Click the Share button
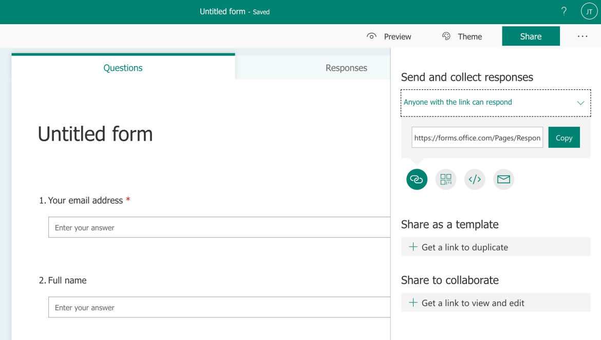 pos(531,36)
